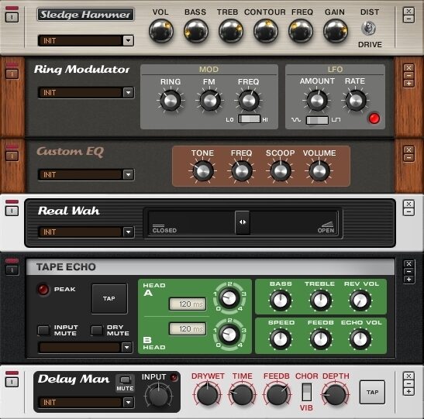The image size is (424, 419).
Task: Click the Tape Echo TREBLE knob
Action: 320,301
